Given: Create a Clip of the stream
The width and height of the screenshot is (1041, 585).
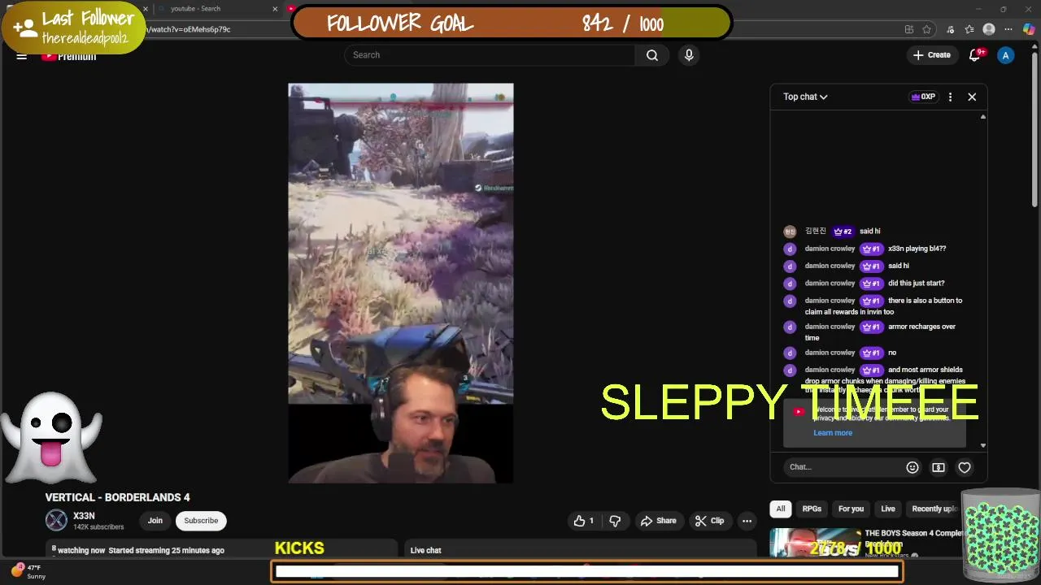Looking at the screenshot, I should click(x=710, y=521).
